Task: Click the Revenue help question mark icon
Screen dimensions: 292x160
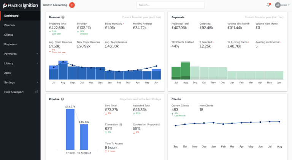Action: tap(63, 17)
